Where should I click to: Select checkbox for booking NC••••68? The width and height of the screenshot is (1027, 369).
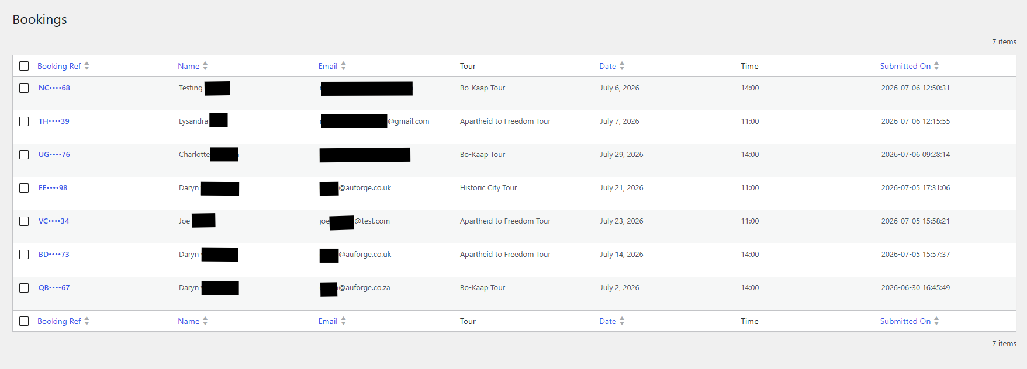[x=24, y=88]
